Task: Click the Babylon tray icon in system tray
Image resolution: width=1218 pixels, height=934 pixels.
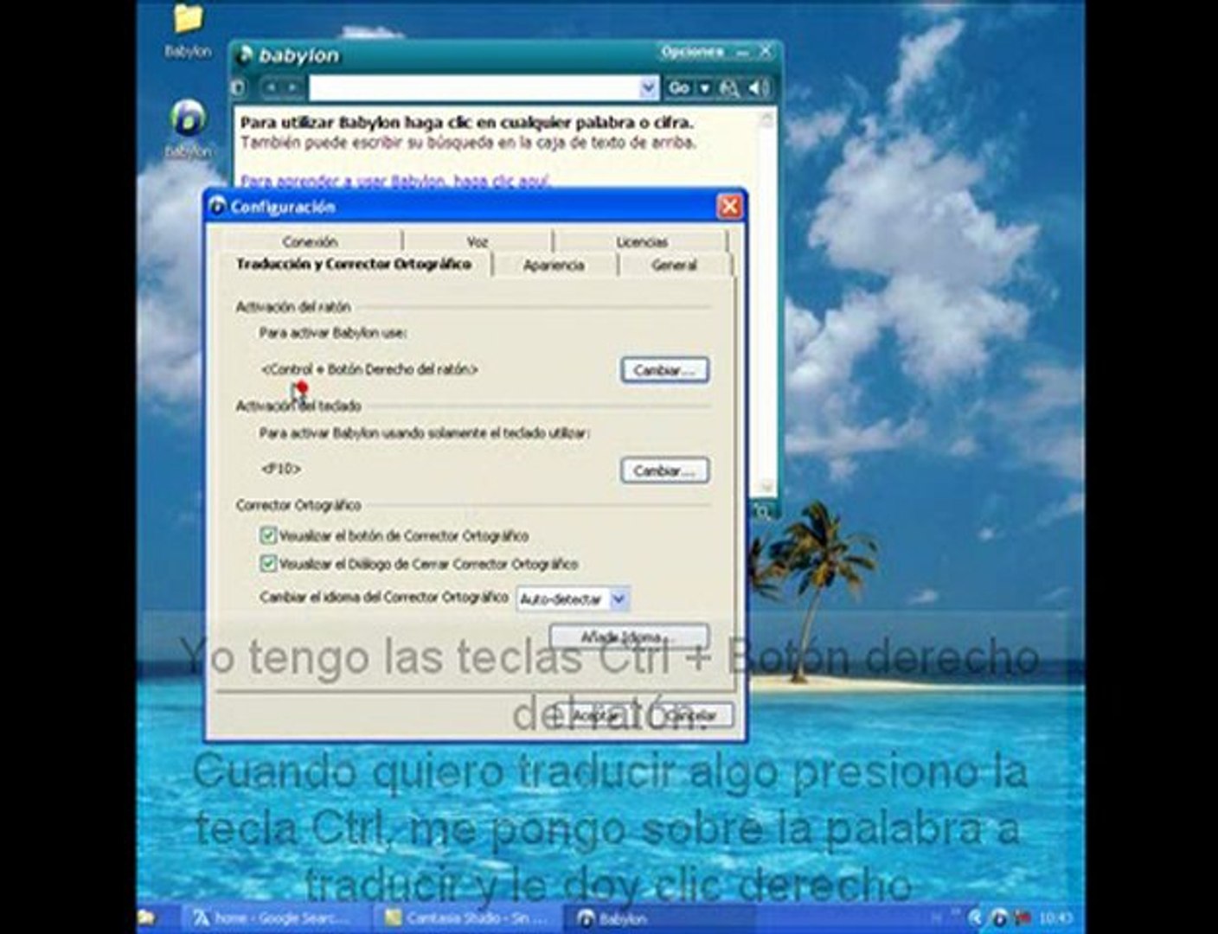Action: pos(999,918)
